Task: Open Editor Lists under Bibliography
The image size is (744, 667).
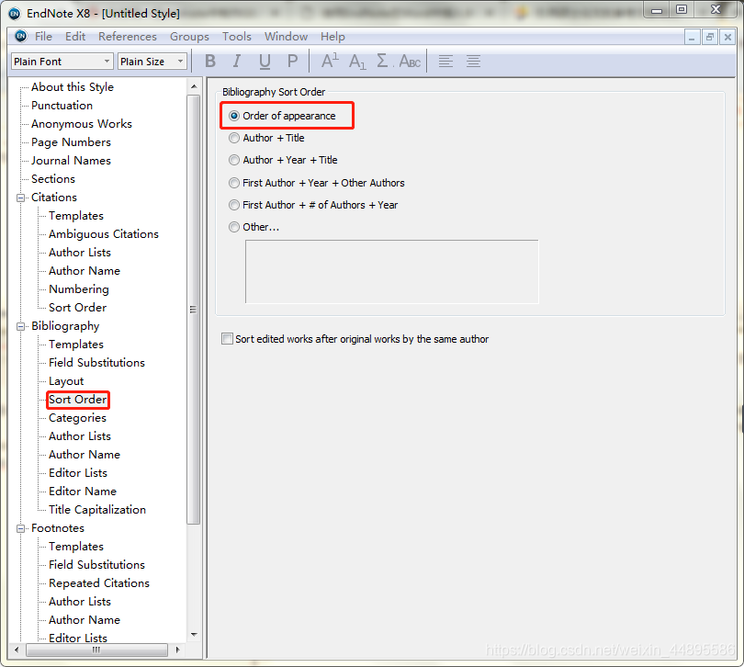Action: point(78,473)
